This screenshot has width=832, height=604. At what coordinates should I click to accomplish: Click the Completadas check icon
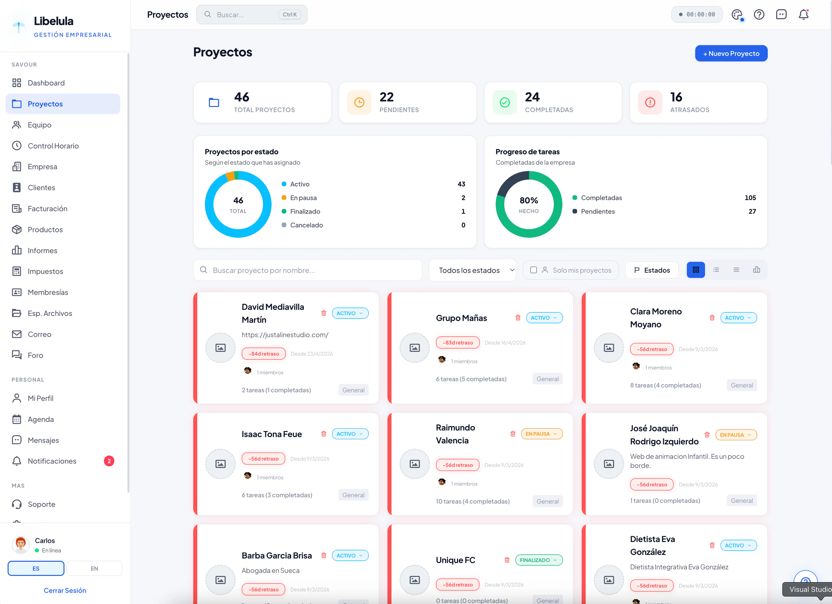[x=505, y=102]
